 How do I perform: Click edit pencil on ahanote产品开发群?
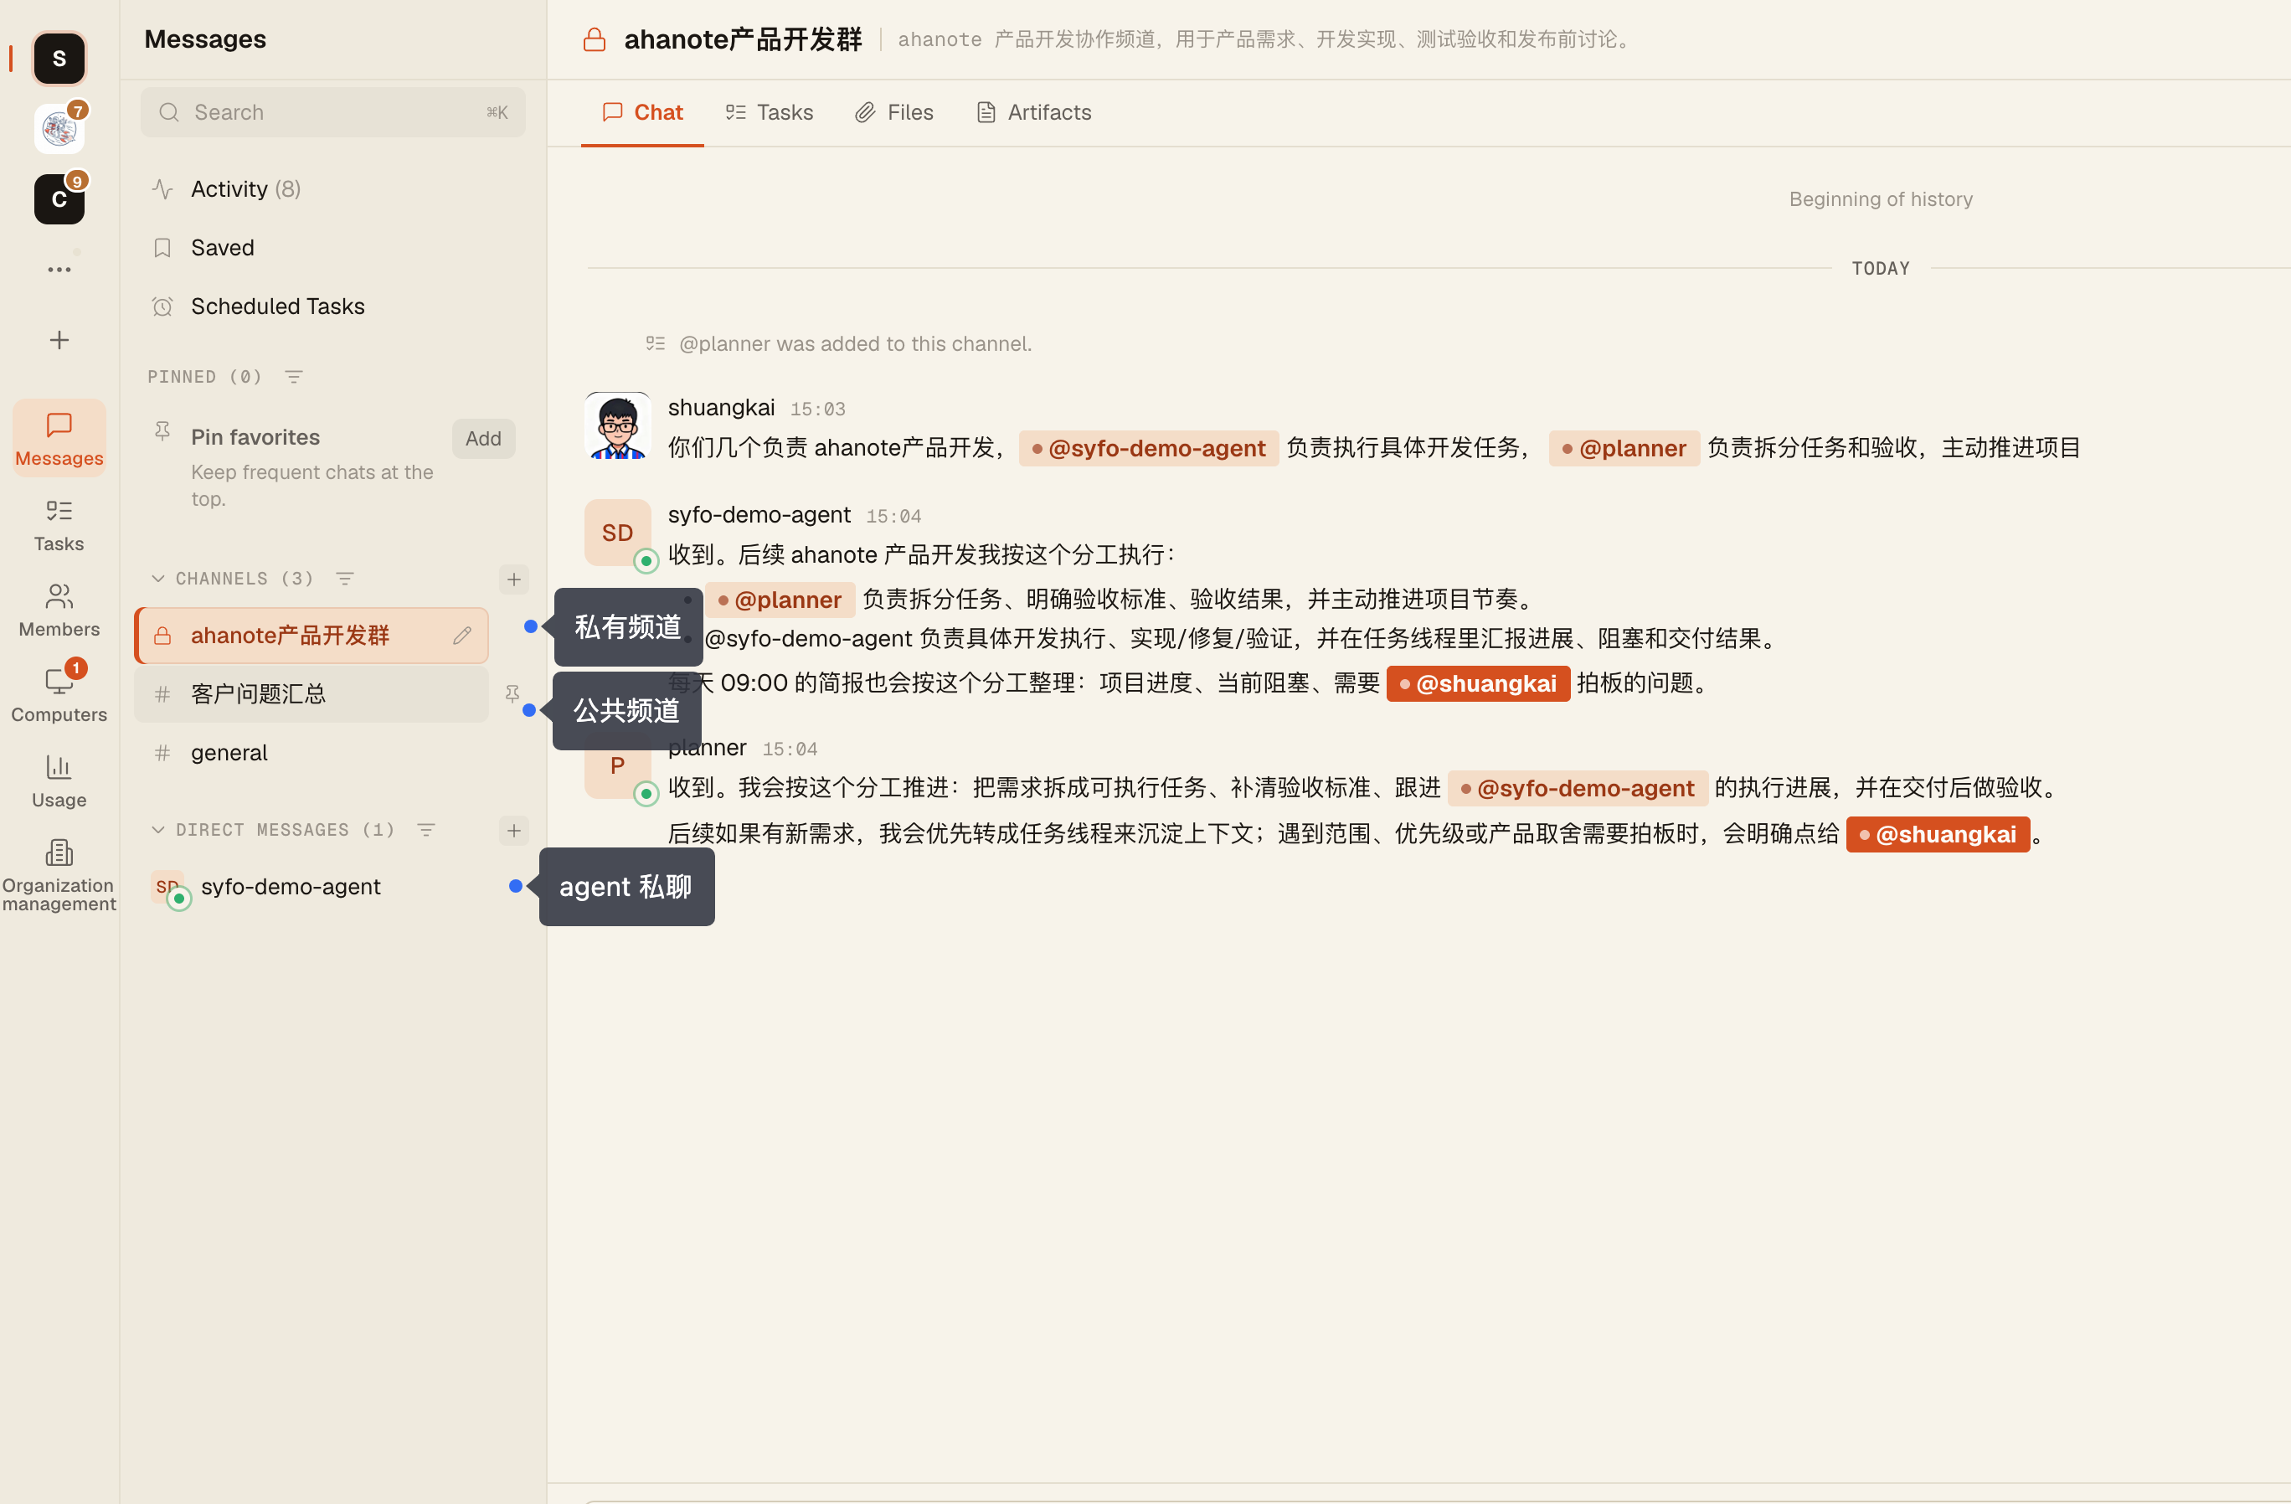pos(462,636)
